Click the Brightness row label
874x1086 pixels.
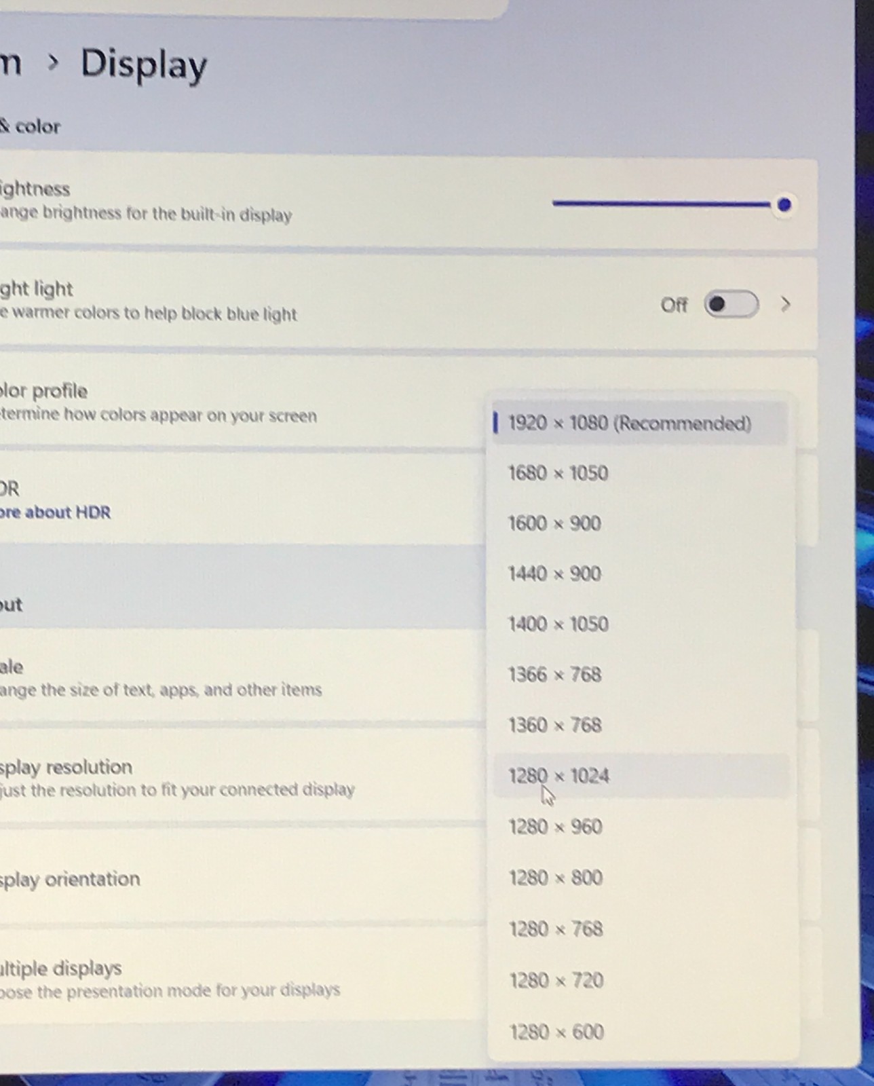point(35,189)
